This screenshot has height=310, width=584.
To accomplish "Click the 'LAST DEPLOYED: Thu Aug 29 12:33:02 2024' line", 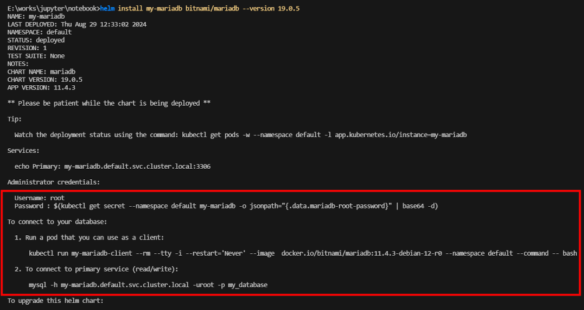I will pyautogui.click(x=77, y=24).
